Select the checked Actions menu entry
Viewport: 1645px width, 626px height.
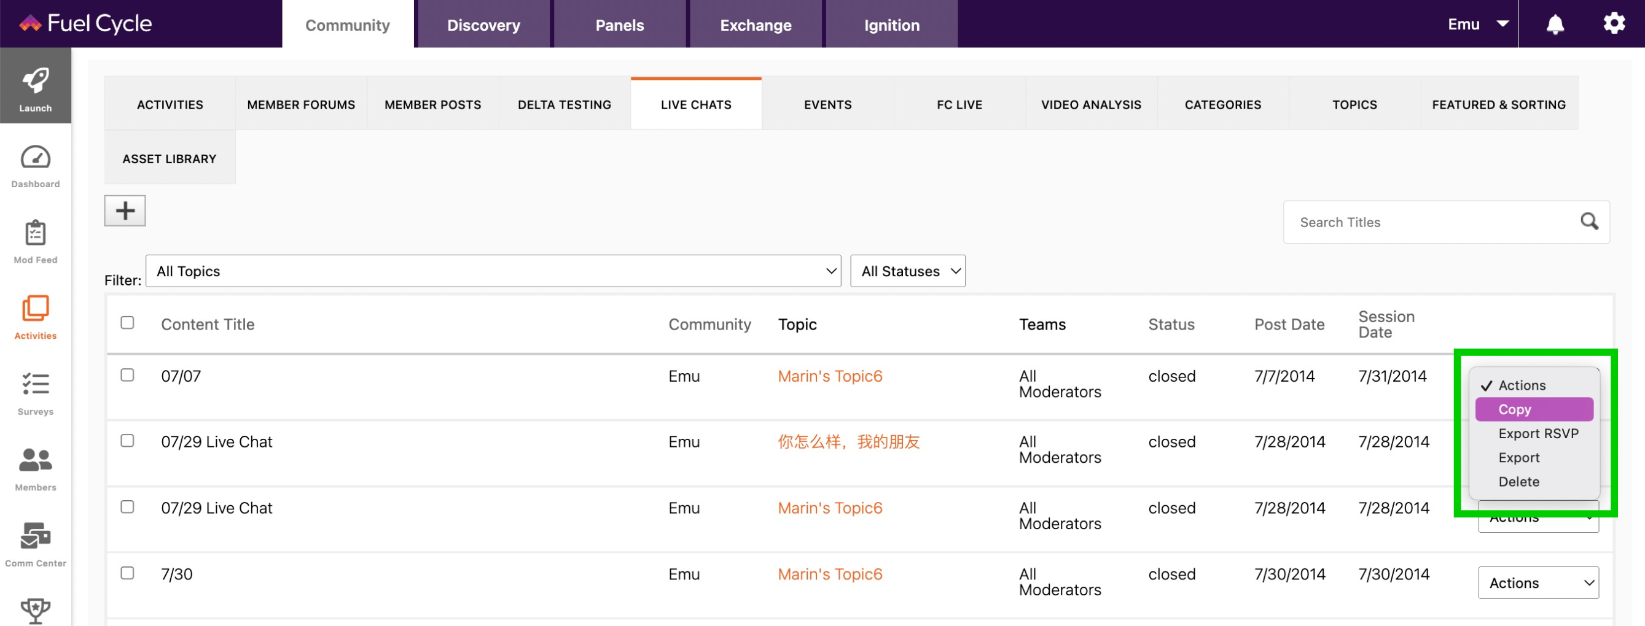pyautogui.click(x=1534, y=385)
